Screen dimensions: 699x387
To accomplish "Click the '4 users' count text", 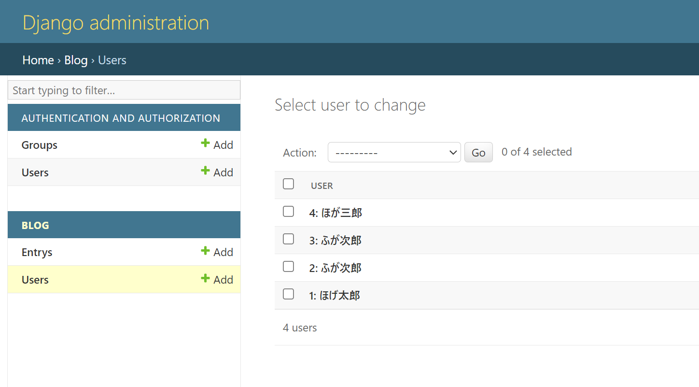I will (300, 328).
